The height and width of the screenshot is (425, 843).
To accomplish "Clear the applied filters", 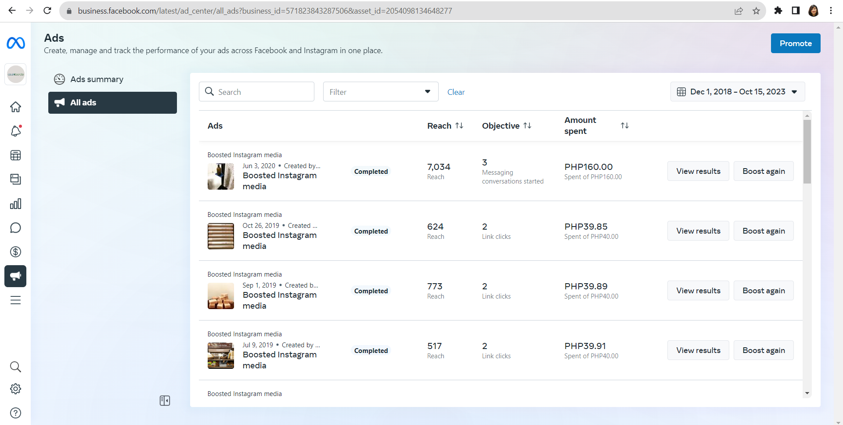I will (456, 92).
